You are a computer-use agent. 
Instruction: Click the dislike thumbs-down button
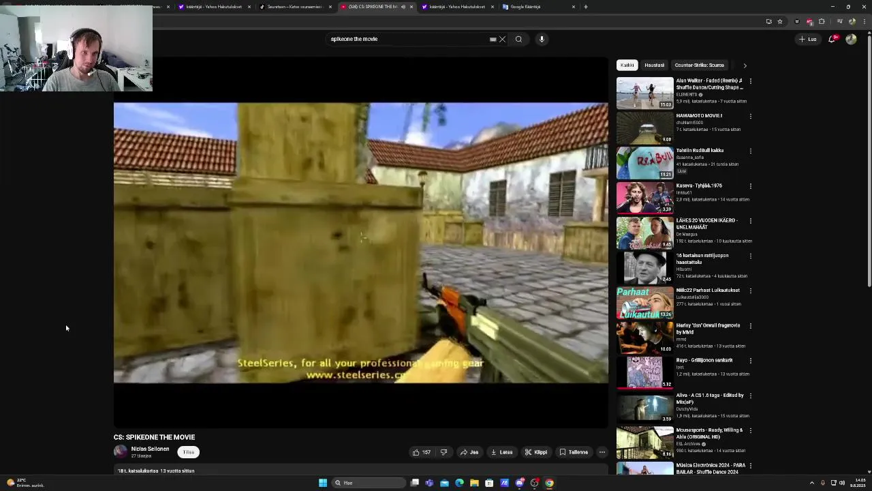tap(443, 452)
